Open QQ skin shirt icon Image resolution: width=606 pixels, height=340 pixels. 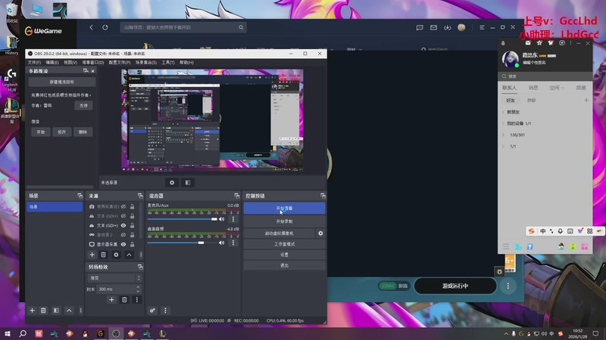pos(551,43)
